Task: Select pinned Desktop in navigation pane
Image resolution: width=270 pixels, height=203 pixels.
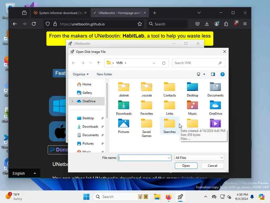Action: [x=88, y=118]
